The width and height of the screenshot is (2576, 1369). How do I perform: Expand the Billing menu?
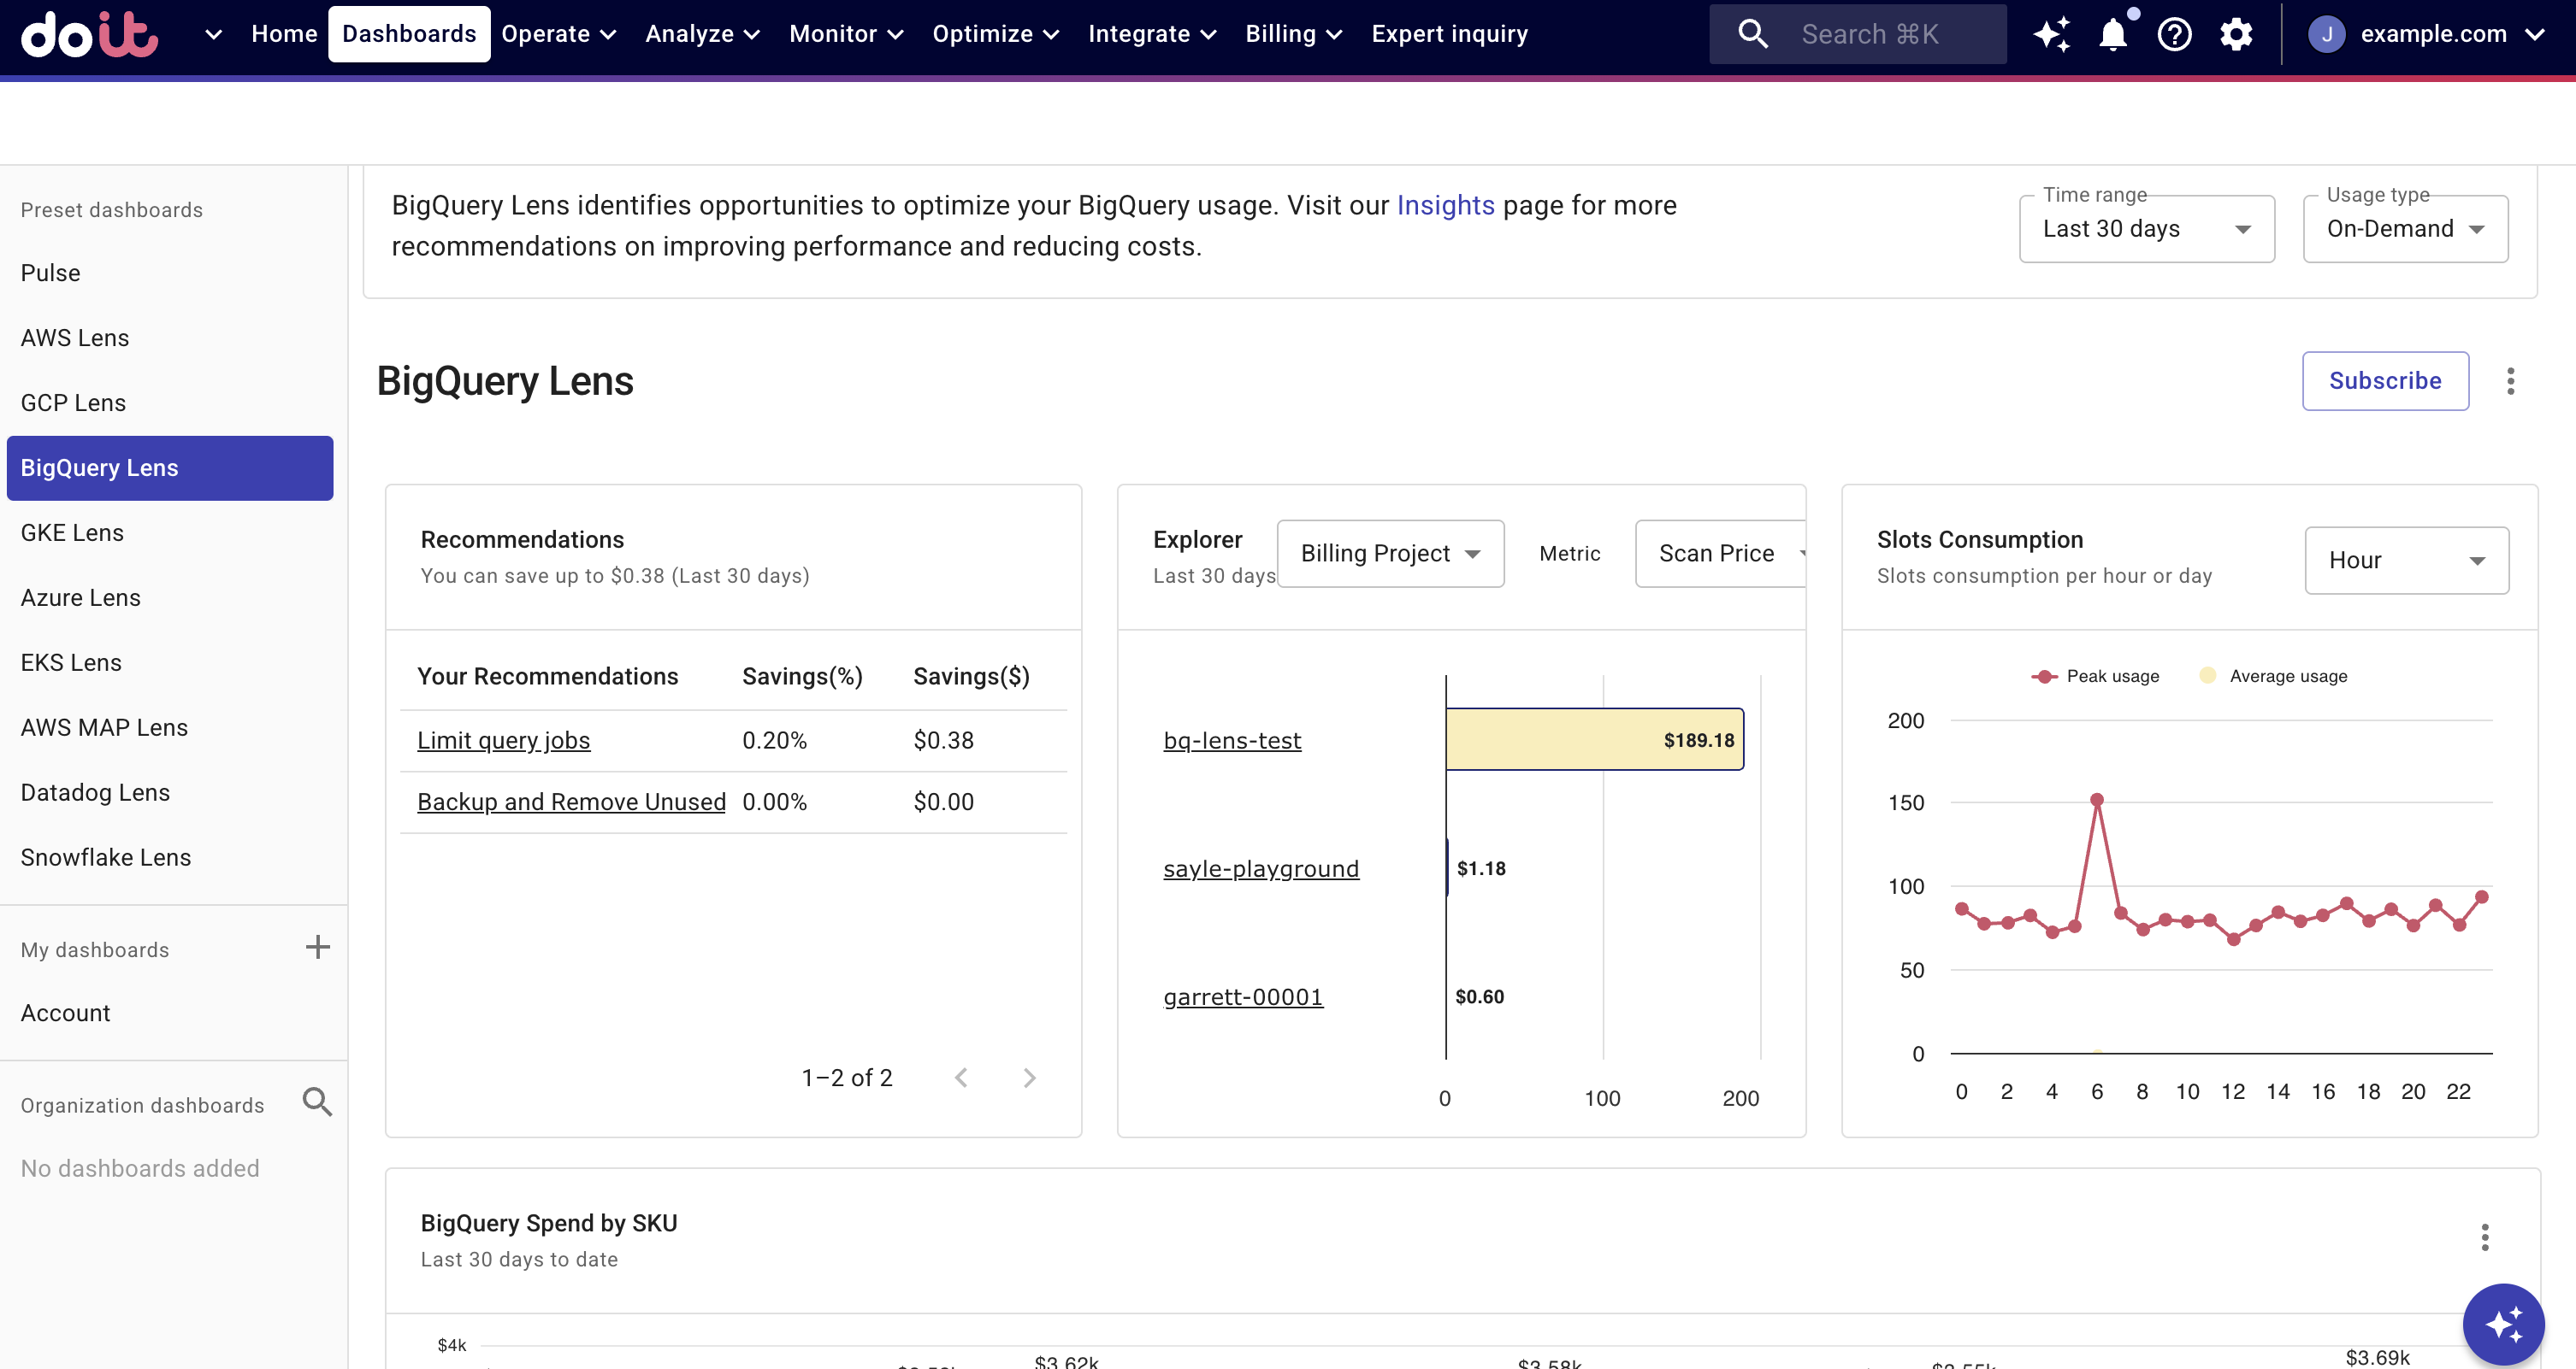point(1293,34)
